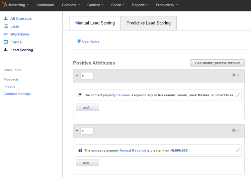Click the and... button under Persona rule
Viewport: 251px width, 177px height.
[x=87, y=107]
